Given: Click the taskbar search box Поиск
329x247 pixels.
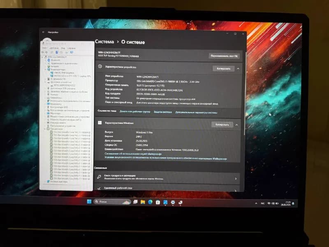Looking at the screenshot, I should point(112,202).
